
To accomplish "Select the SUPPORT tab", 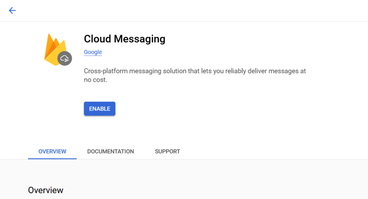I will pos(168,151).
